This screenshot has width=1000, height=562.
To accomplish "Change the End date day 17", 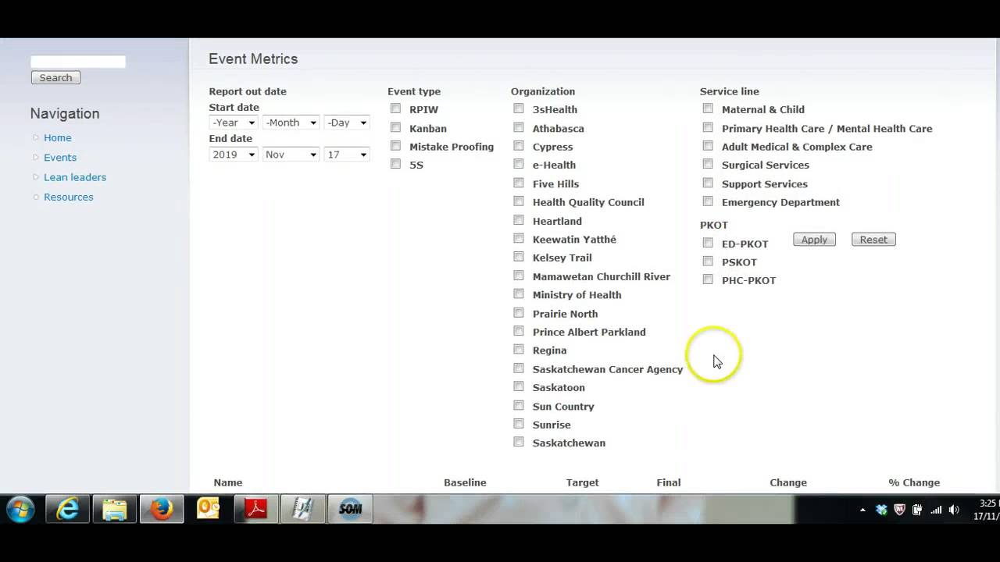I will 347,155.
